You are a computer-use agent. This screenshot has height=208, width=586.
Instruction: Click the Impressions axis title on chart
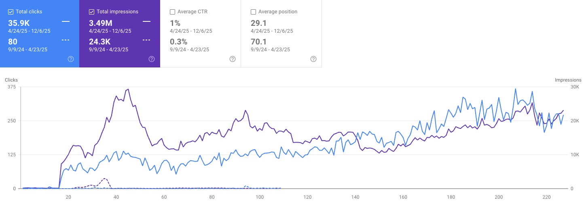(x=568, y=80)
